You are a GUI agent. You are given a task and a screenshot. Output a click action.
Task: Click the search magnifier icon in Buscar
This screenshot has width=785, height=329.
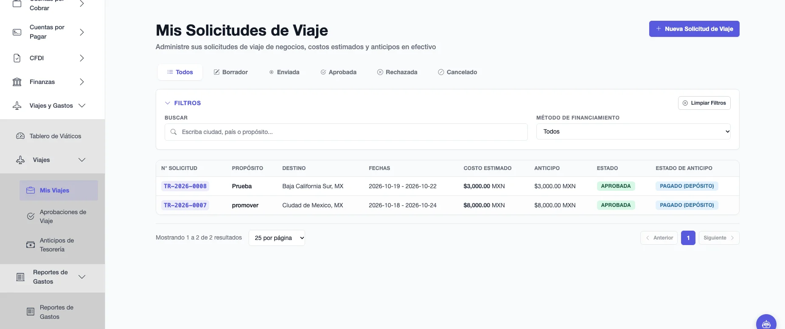tap(174, 132)
